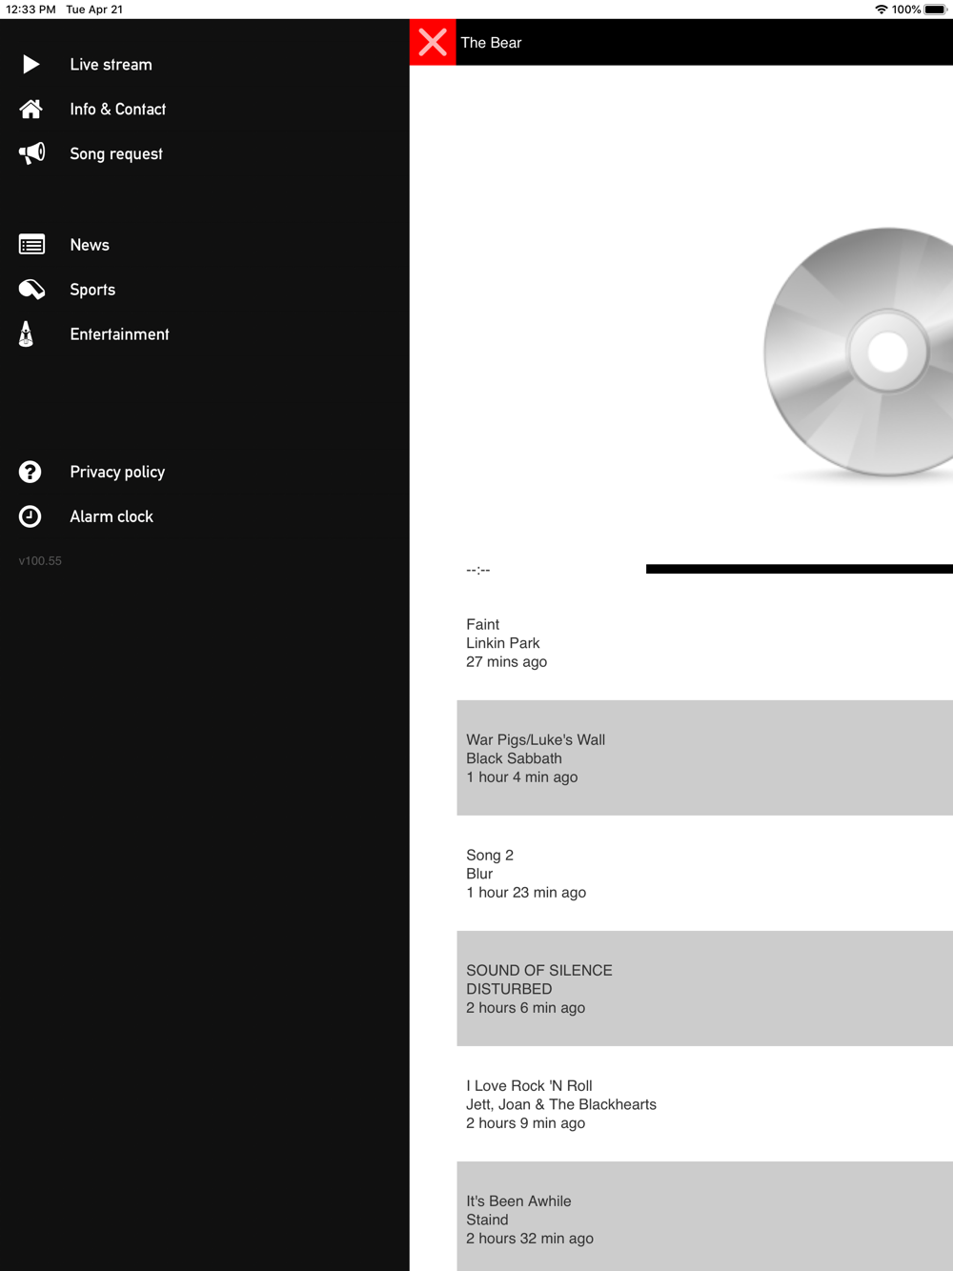Open Live stream menu item
The height and width of the screenshot is (1271, 953).
pyautogui.click(x=205, y=64)
